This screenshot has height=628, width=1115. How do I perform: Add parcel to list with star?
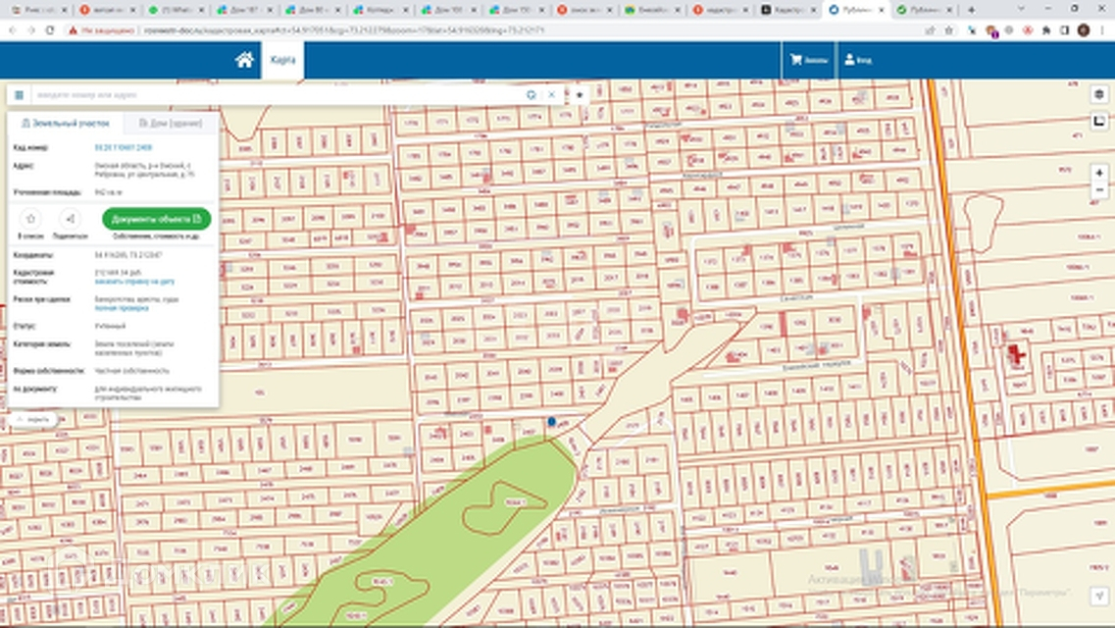[x=30, y=219]
